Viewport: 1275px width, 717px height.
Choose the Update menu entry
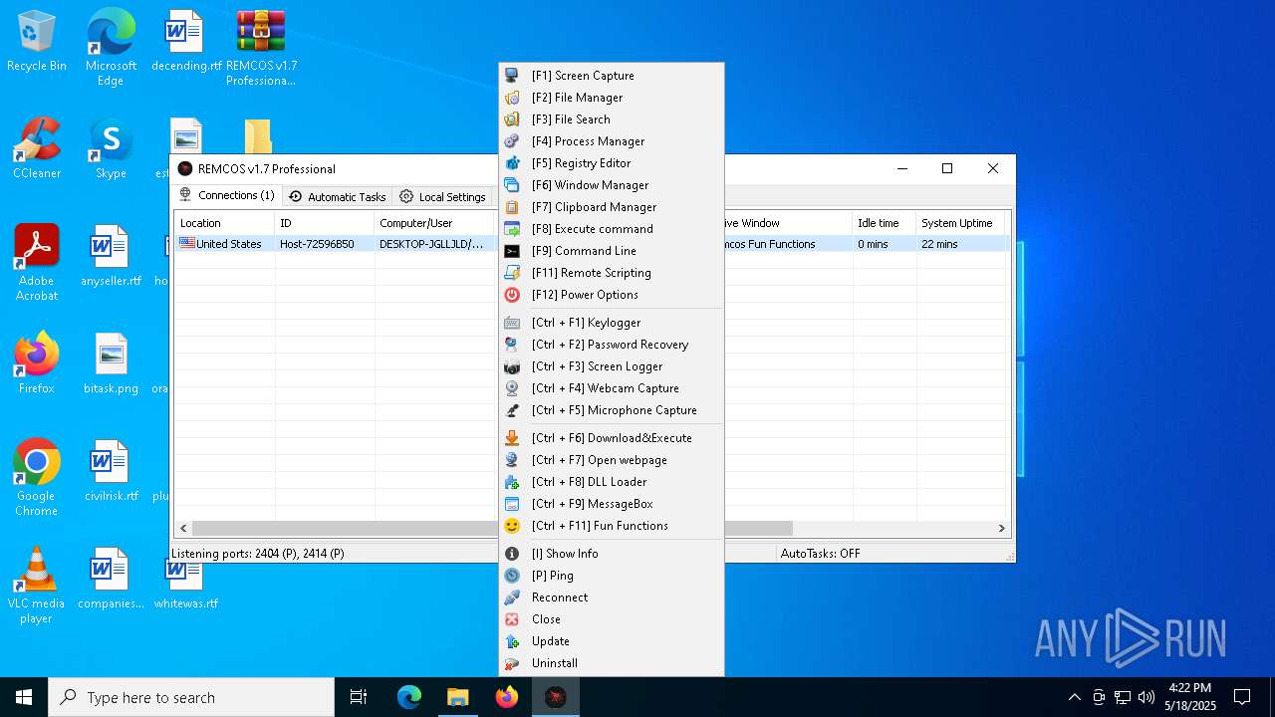(x=612, y=641)
